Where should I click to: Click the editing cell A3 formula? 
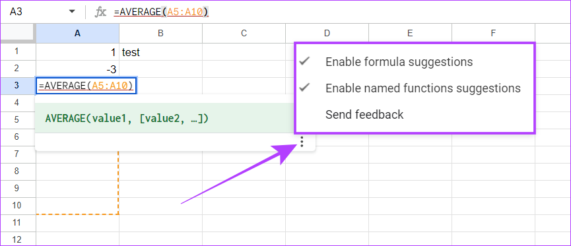(86, 86)
